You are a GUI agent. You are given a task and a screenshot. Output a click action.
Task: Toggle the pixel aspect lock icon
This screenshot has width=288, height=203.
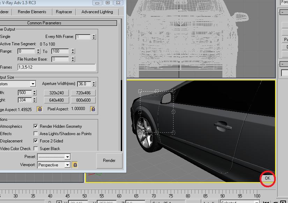[x=93, y=109]
